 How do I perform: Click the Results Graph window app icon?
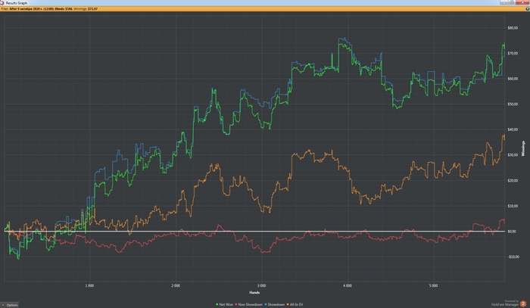(x=2, y=3)
